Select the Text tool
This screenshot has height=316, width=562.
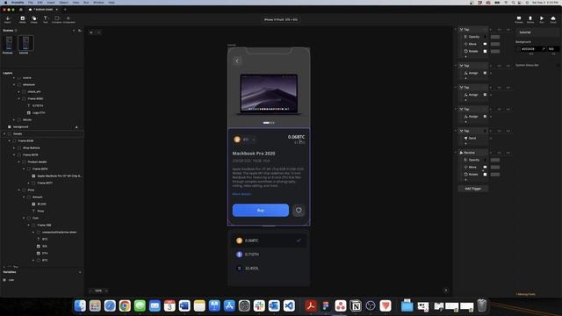click(x=46, y=19)
